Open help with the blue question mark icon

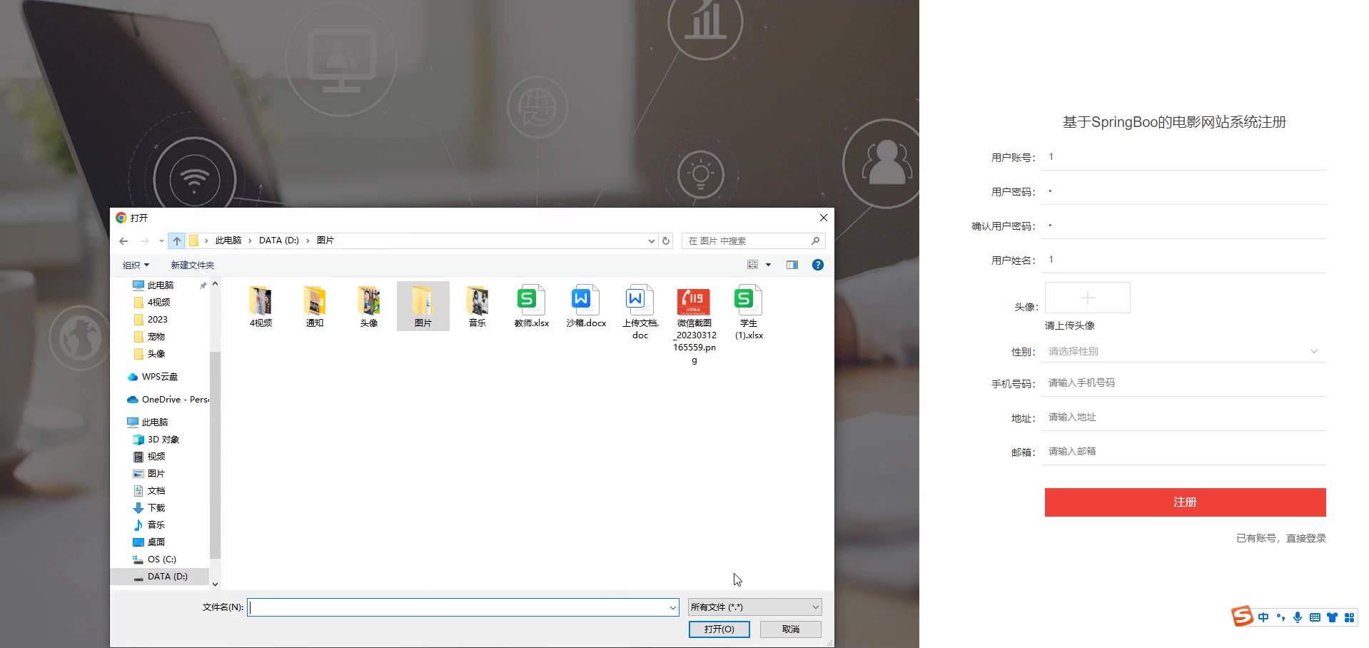(x=818, y=265)
